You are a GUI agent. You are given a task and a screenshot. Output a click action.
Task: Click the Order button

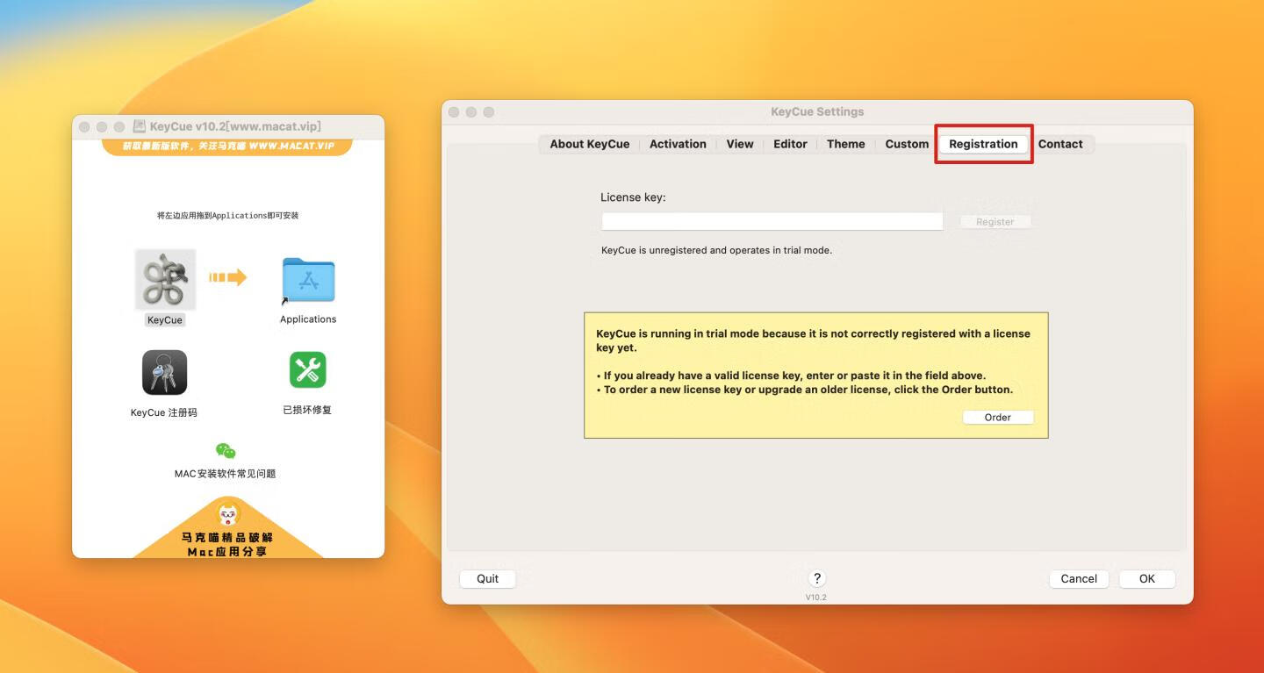[998, 418]
